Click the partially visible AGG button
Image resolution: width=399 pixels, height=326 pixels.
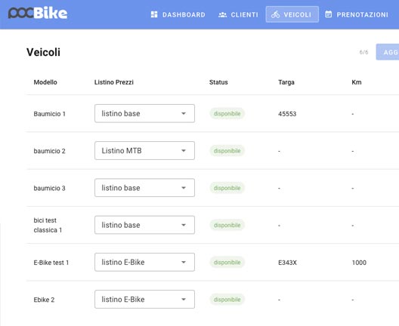point(388,52)
